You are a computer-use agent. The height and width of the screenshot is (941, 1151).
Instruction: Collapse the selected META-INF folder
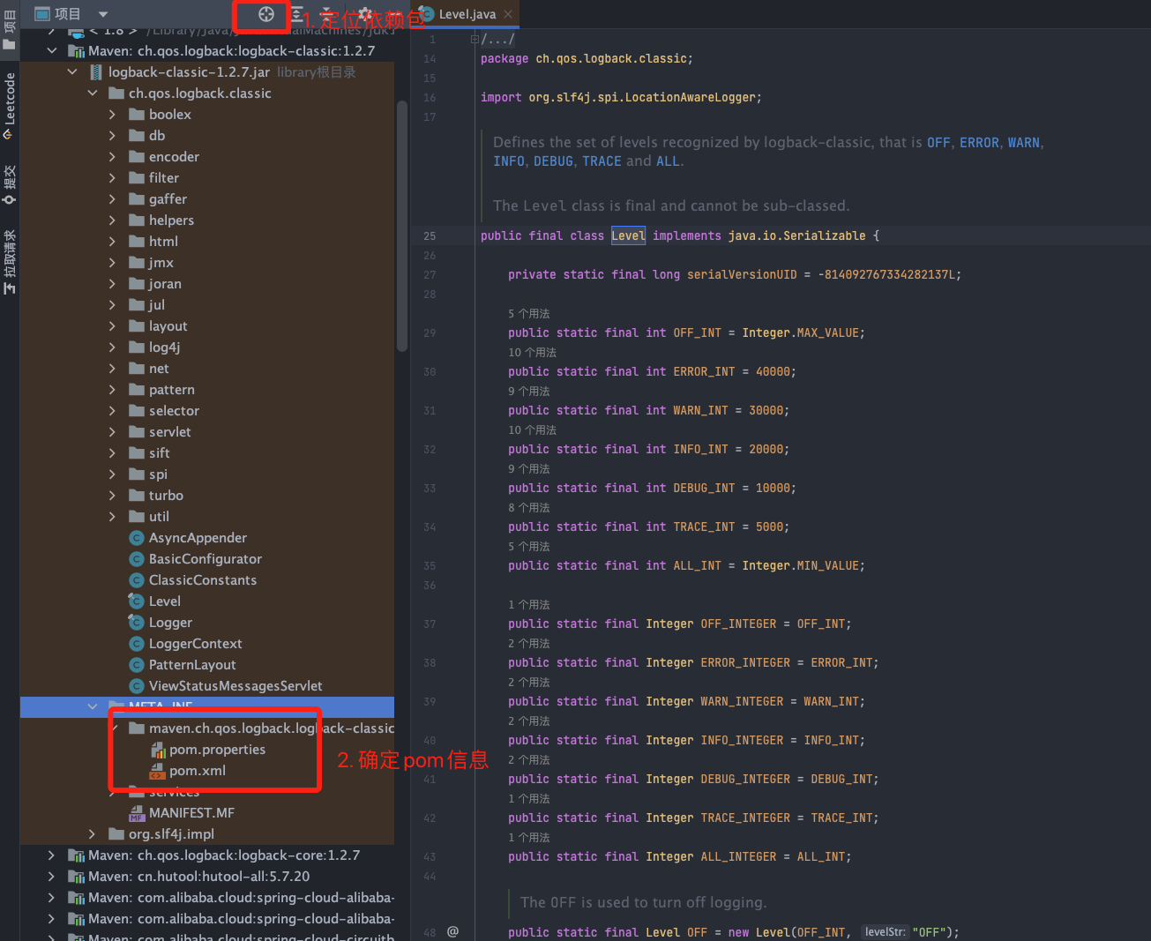coord(93,706)
